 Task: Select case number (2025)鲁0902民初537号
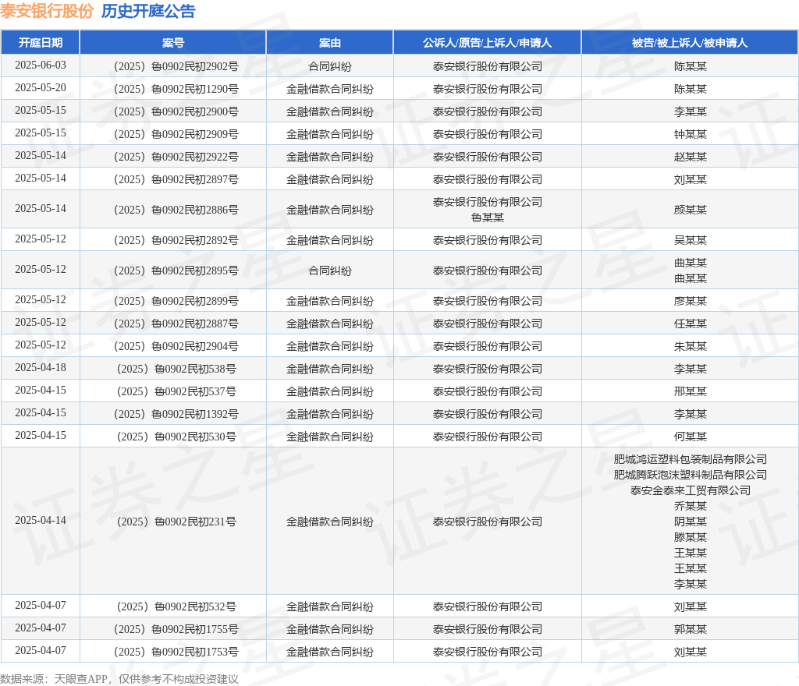click(176, 391)
